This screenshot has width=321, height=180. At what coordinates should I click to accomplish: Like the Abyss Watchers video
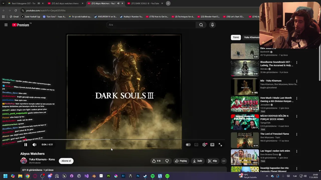[156, 161]
